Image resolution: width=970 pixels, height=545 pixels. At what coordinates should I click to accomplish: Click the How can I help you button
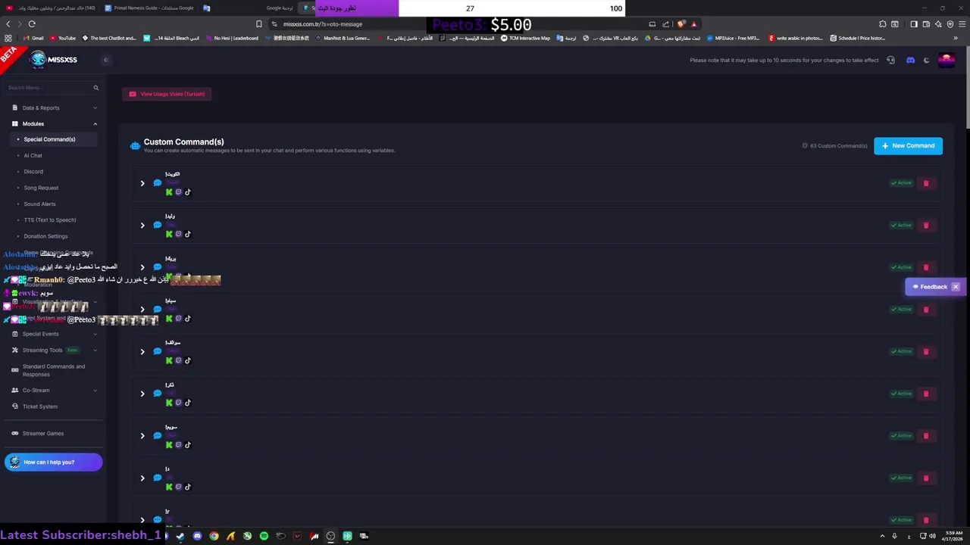[53, 462]
